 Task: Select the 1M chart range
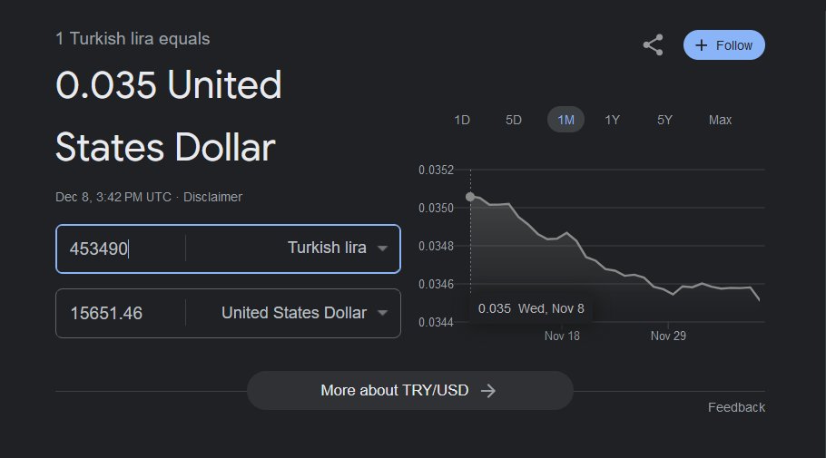(x=565, y=120)
